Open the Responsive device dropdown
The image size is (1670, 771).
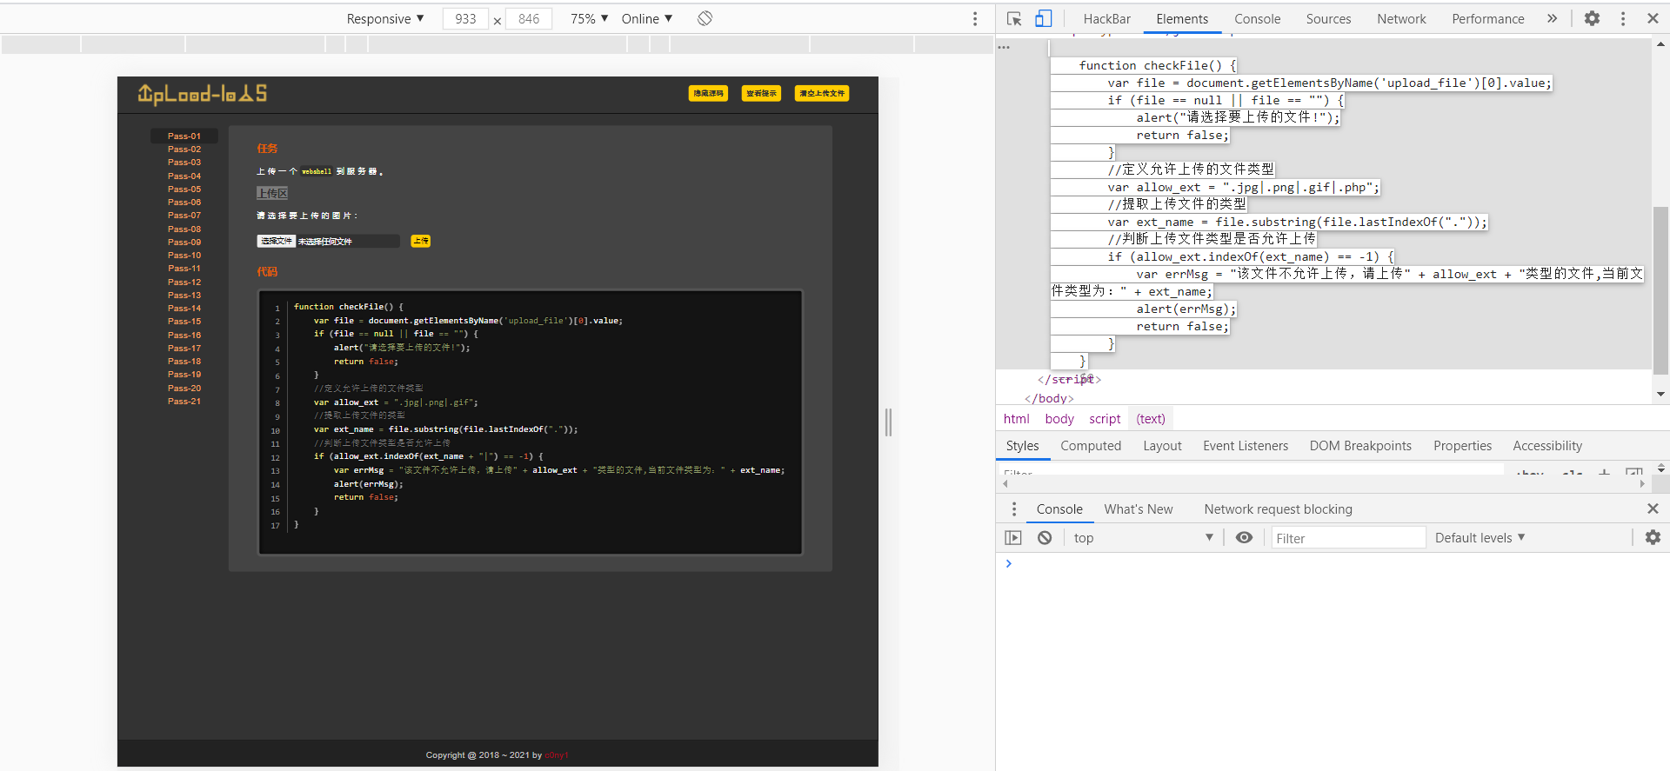(x=384, y=18)
